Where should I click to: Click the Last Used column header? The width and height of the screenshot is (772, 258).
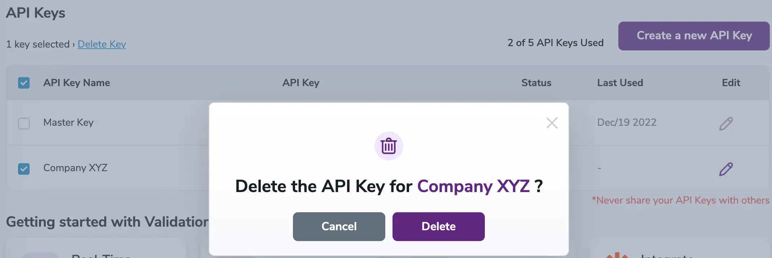coord(620,83)
